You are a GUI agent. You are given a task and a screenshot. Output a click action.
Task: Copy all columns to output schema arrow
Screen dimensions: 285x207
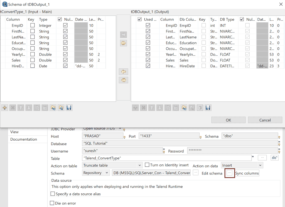[x=123, y=43]
